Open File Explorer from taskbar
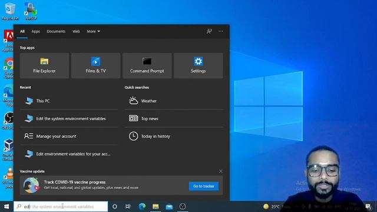Screen dimensions: 377x212 click(x=156, y=207)
